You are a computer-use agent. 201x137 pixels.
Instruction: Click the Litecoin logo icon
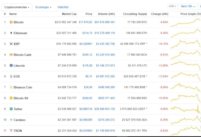click(x=11, y=66)
